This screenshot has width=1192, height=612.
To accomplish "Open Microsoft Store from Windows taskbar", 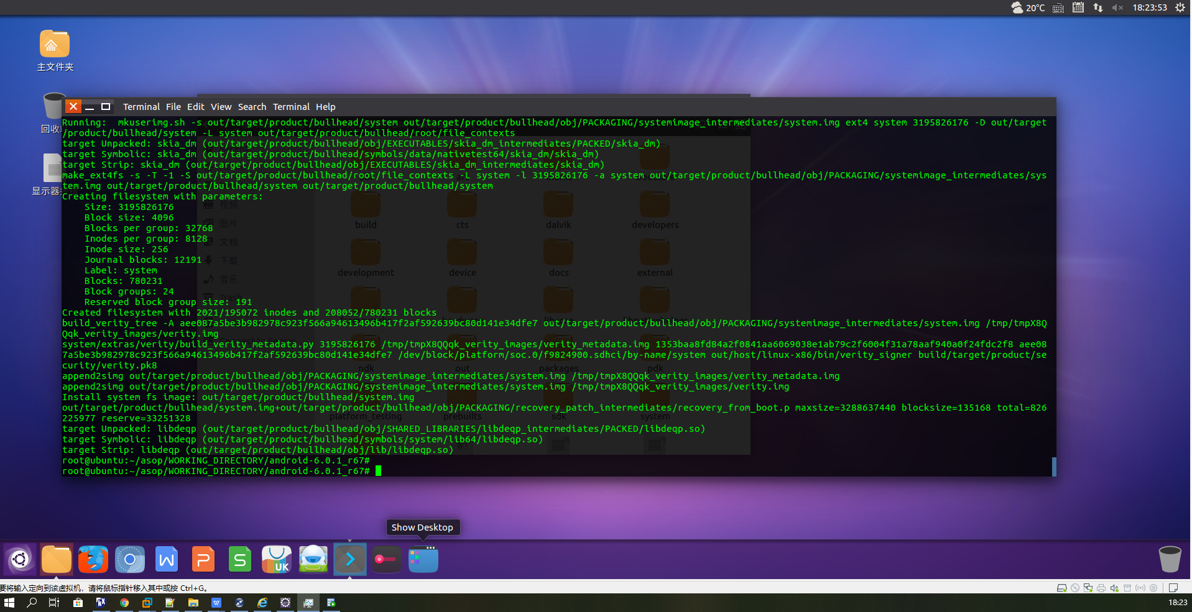I will pos(78,603).
